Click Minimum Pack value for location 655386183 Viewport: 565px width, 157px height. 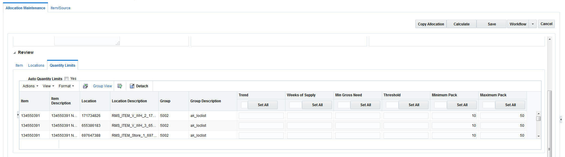click(x=454, y=126)
